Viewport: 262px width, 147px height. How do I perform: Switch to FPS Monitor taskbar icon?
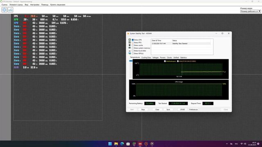pyautogui.click(x=134, y=144)
